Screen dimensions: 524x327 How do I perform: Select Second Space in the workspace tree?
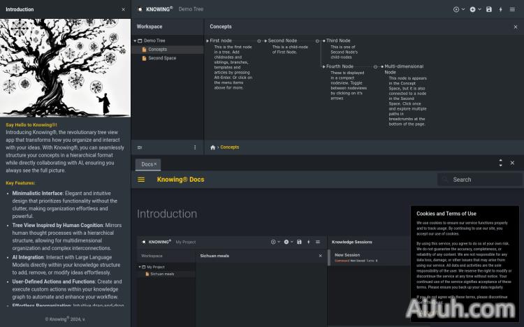pyautogui.click(x=162, y=58)
